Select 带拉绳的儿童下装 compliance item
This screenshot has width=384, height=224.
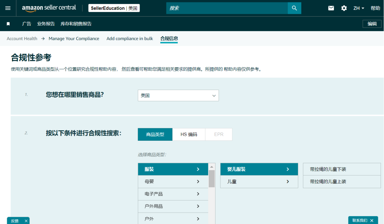(x=341, y=169)
